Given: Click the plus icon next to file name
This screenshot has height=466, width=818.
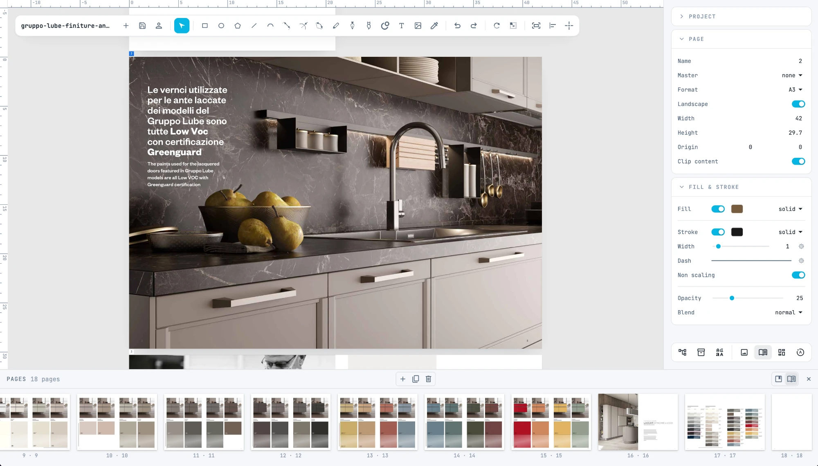Looking at the screenshot, I should tap(126, 26).
